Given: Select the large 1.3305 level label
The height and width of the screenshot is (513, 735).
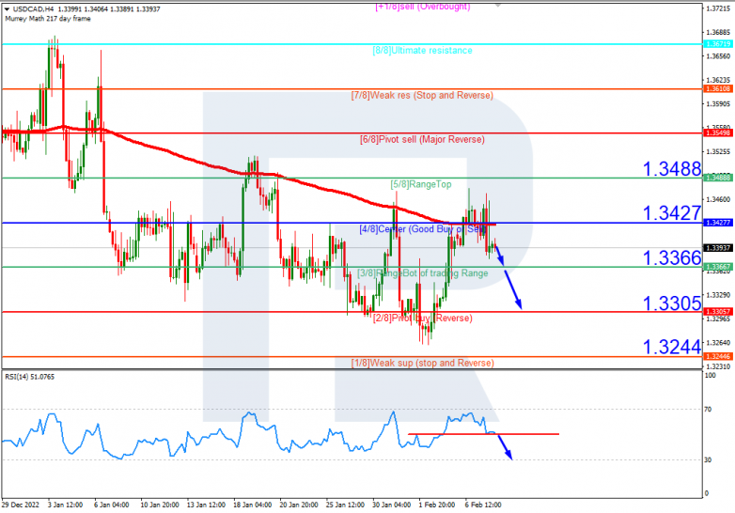Looking at the screenshot, I should tap(672, 303).
